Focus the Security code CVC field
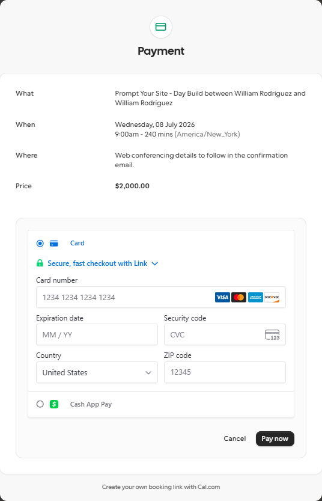The height and width of the screenshot is (501, 322). [x=225, y=334]
